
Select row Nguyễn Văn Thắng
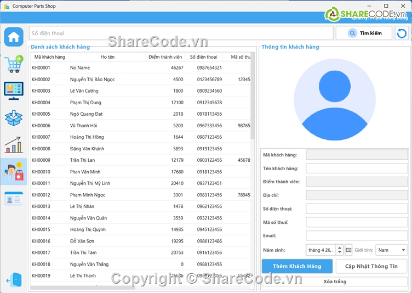141,264
